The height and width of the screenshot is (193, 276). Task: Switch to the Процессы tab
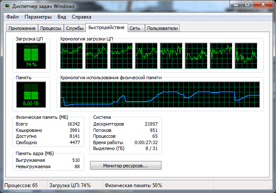coord(51,28)
